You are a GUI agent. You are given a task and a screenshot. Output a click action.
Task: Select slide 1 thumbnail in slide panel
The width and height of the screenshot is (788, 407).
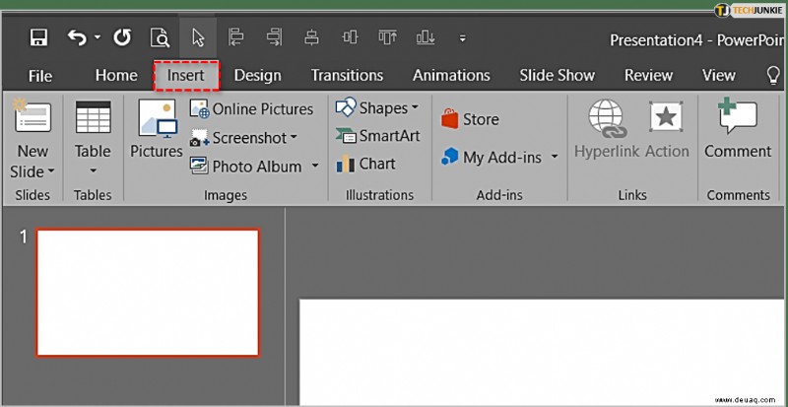[148, 293]
